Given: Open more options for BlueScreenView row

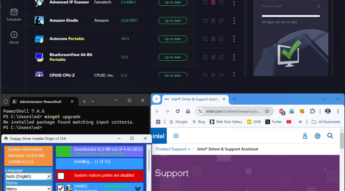Looking at the screenshot, I should [x=234, y=57].
